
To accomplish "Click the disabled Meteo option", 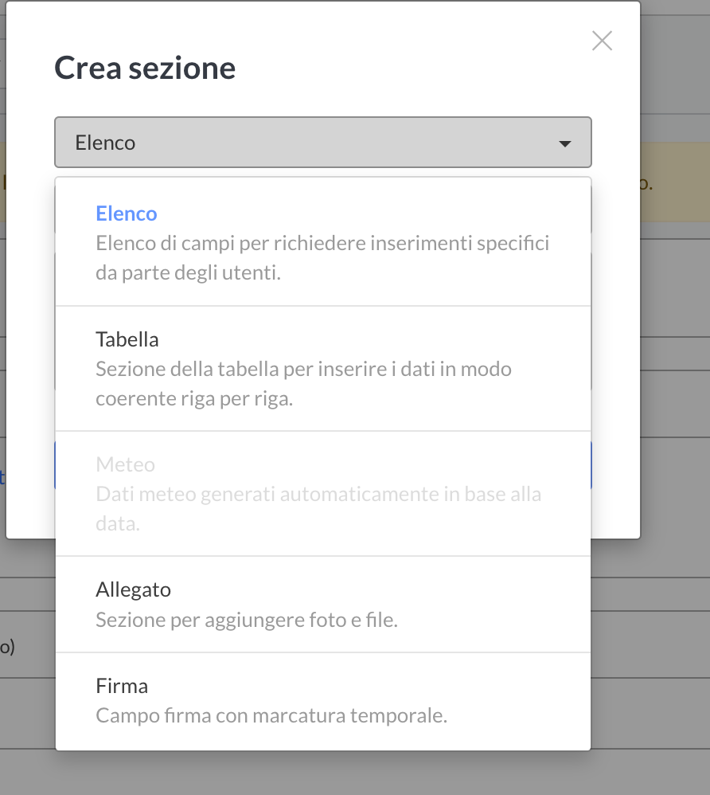I will [x=125, y=464].
